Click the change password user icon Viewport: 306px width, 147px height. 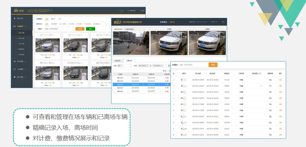tap(128, 10)
